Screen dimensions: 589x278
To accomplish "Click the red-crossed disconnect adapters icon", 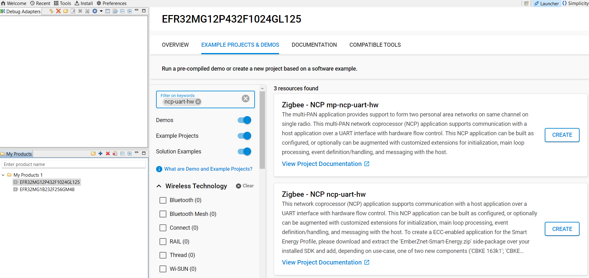I will (58, 11).
